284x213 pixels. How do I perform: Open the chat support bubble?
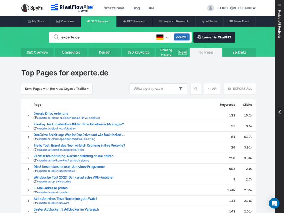274,203
